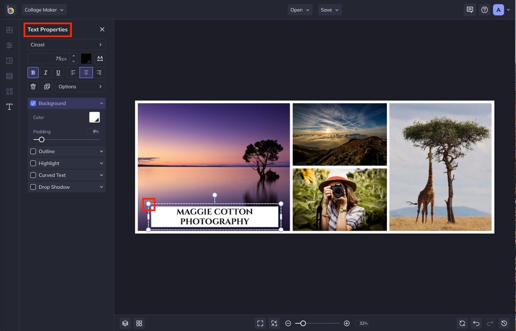516x331 pixels.
Task: Pick the white background color swatch
Action: pyautogui.click(x=95, y=117)
